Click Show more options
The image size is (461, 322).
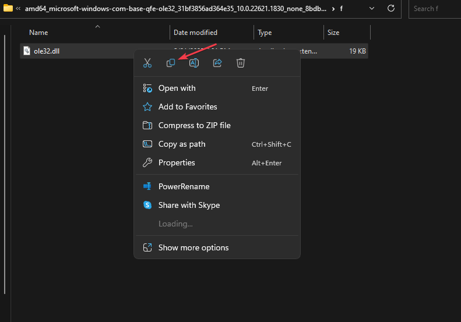point(193,248)
